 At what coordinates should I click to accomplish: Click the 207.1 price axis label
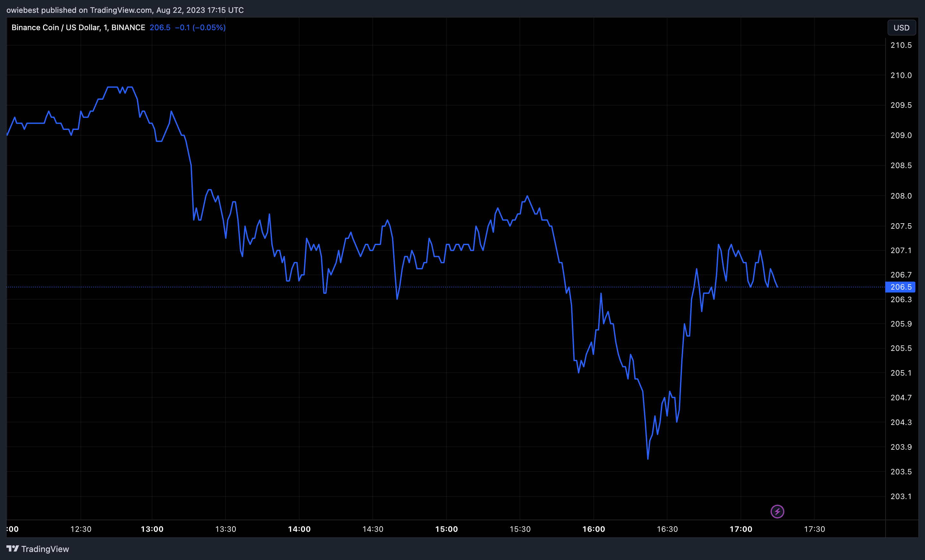[901, 250]
